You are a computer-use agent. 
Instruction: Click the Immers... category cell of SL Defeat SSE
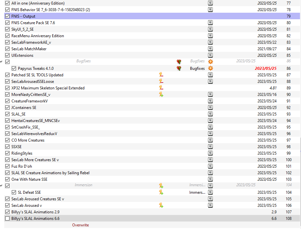(x=197, y=192)
